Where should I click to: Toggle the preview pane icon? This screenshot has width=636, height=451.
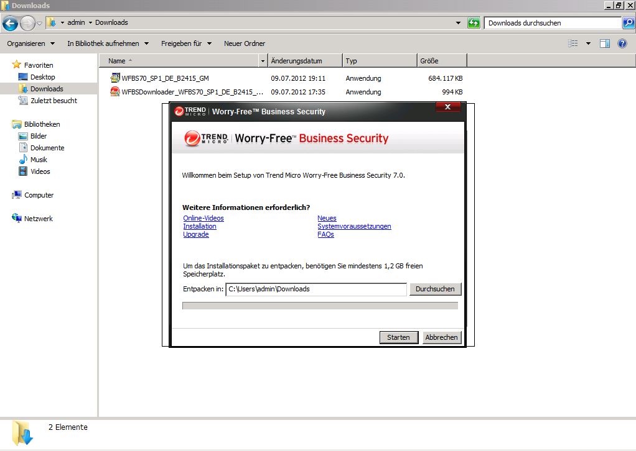point(604,43)
